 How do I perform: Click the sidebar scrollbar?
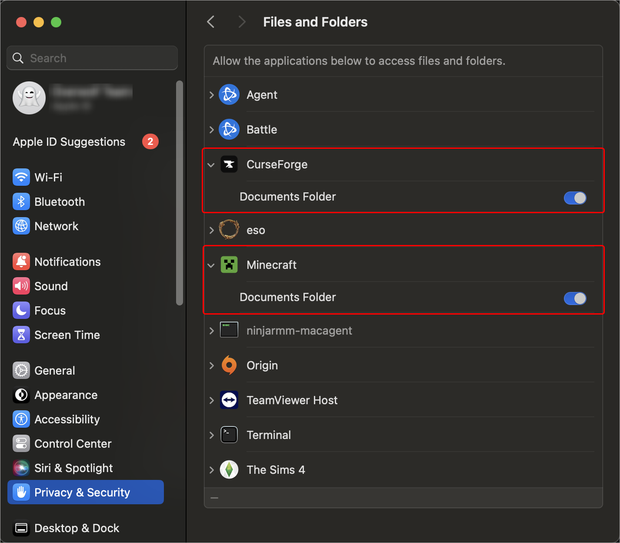180,193
